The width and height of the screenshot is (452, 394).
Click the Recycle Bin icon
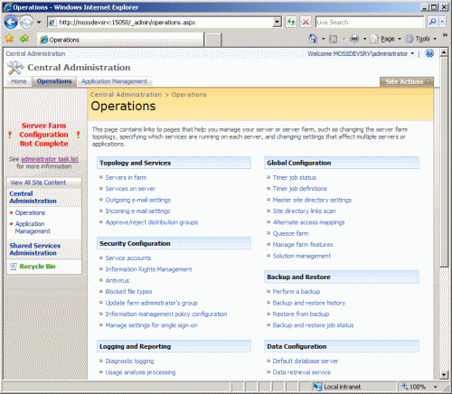pyautogui.click(x=13, y=267)
